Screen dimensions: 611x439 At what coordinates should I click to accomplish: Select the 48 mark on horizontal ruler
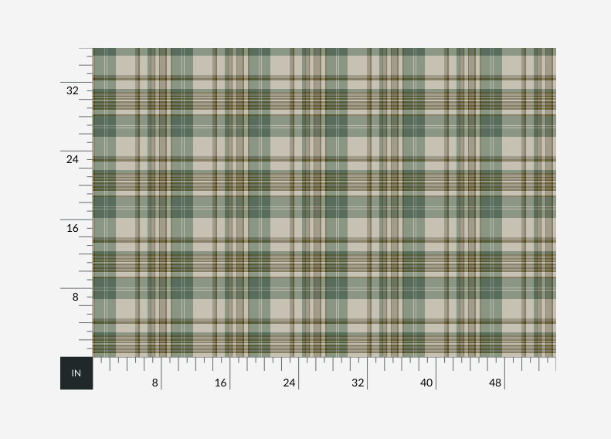495,383
